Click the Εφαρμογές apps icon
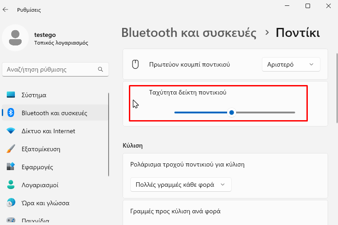This screenshot has height=225, width=338. (11, 166)
